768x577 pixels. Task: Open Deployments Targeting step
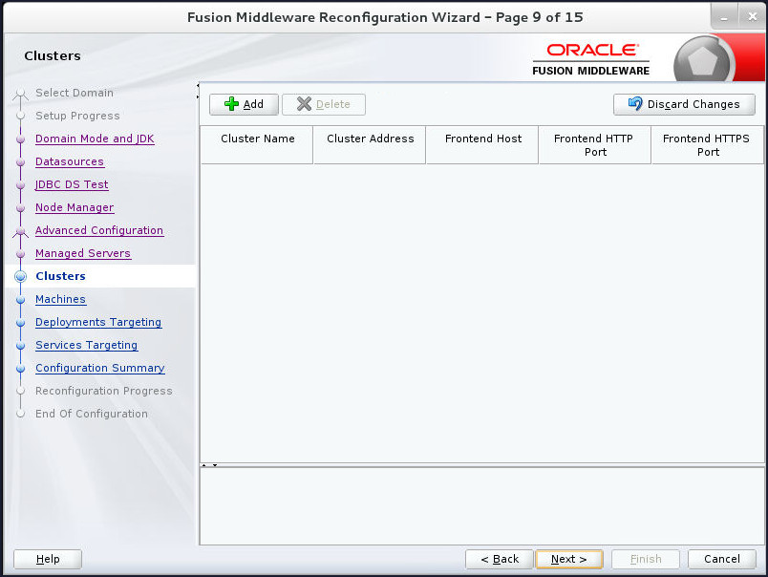(x=98, y=322)
